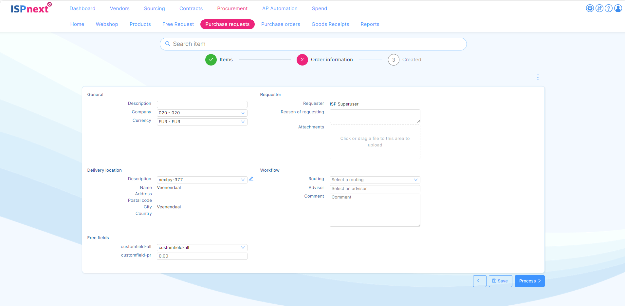Screen dimensions: 625x306
Task: Open the help question mark icon
Action: click(609, 9)
